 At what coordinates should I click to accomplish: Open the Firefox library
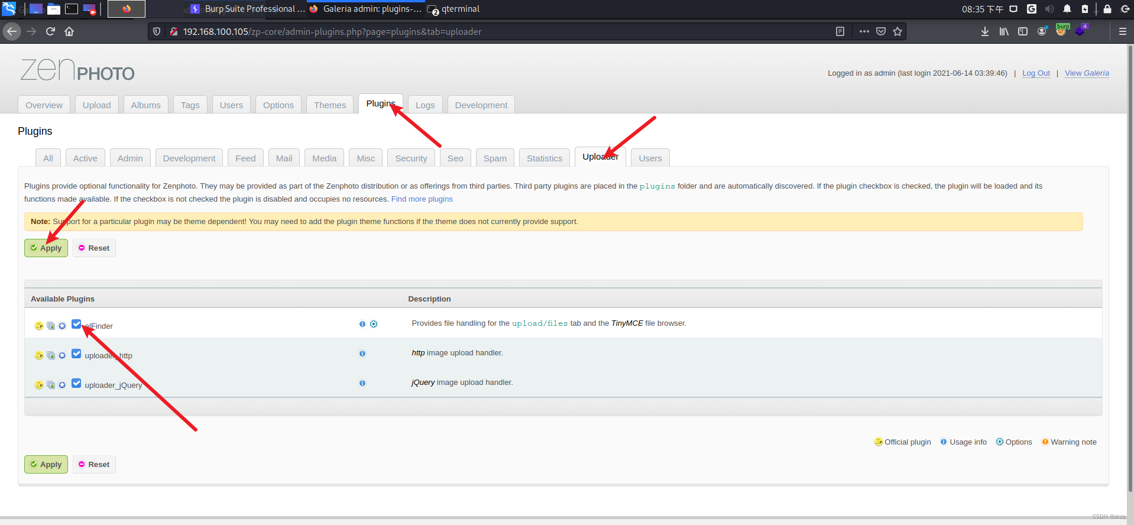click(1004, 31)
